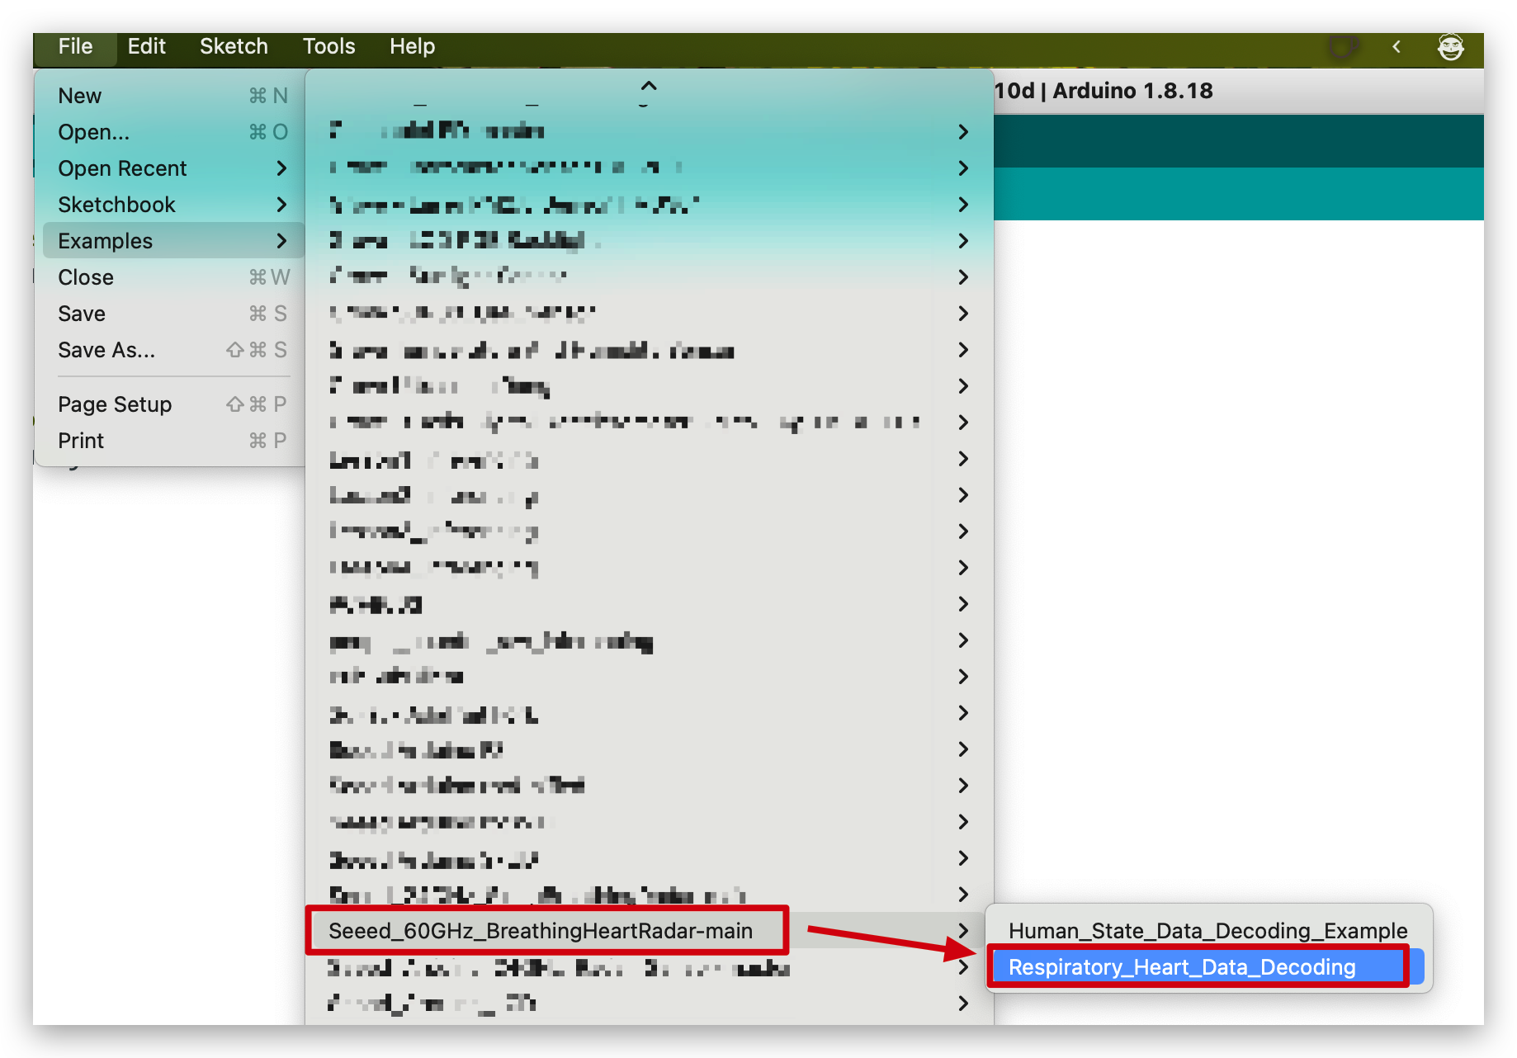The width and height of the screenshot is (1517, 1058).
Task: Open the Sketch menu
Action: [234, 46]
